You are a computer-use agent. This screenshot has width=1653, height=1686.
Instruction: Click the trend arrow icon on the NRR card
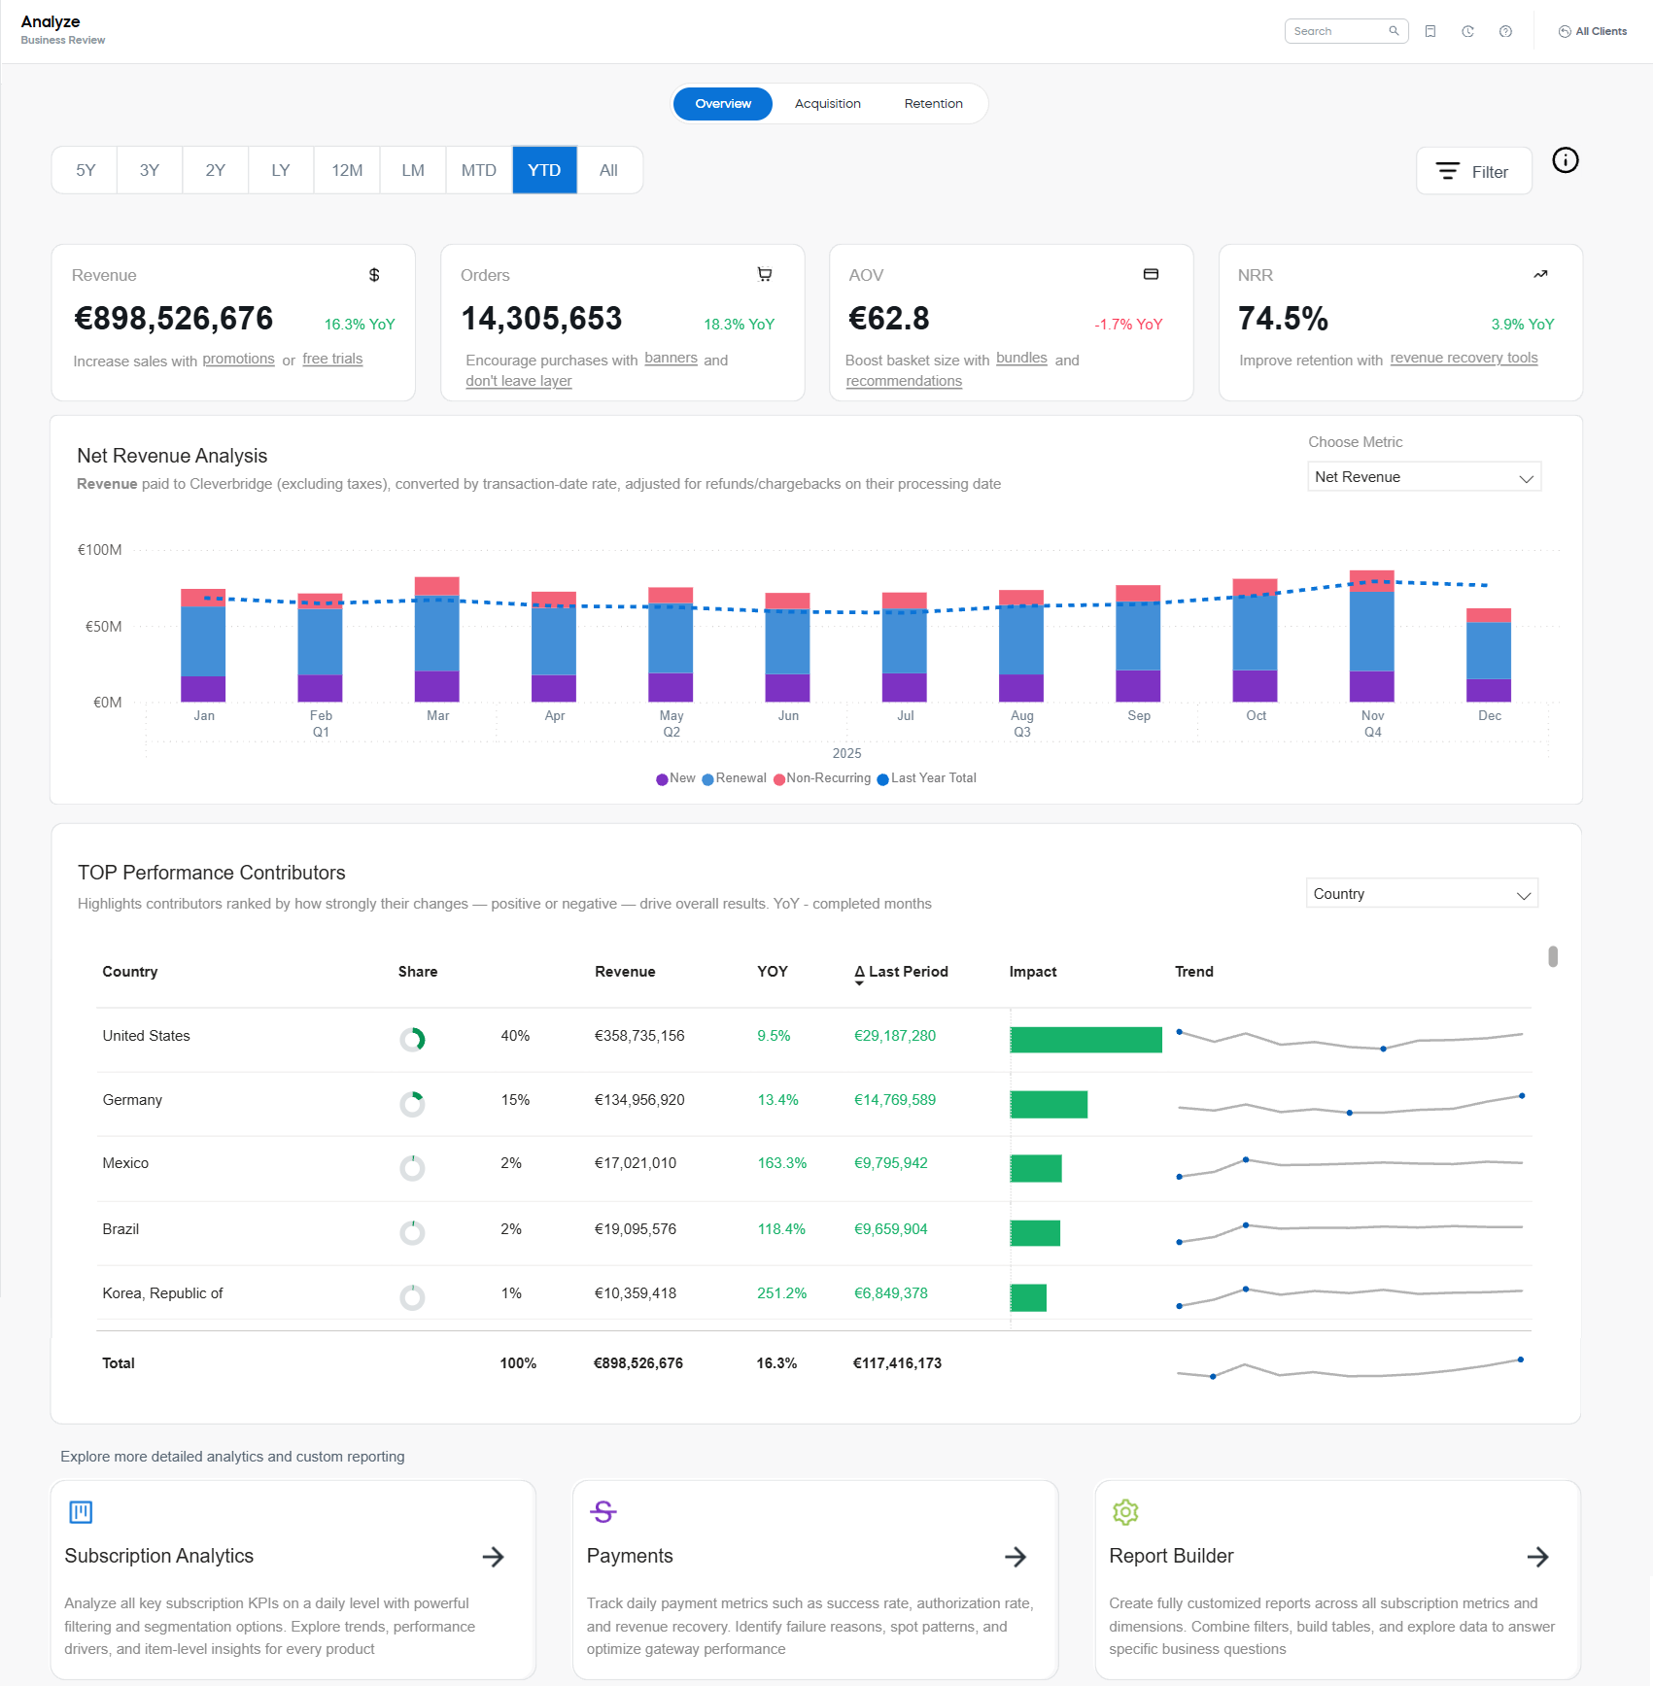[x=1540, y=274]
